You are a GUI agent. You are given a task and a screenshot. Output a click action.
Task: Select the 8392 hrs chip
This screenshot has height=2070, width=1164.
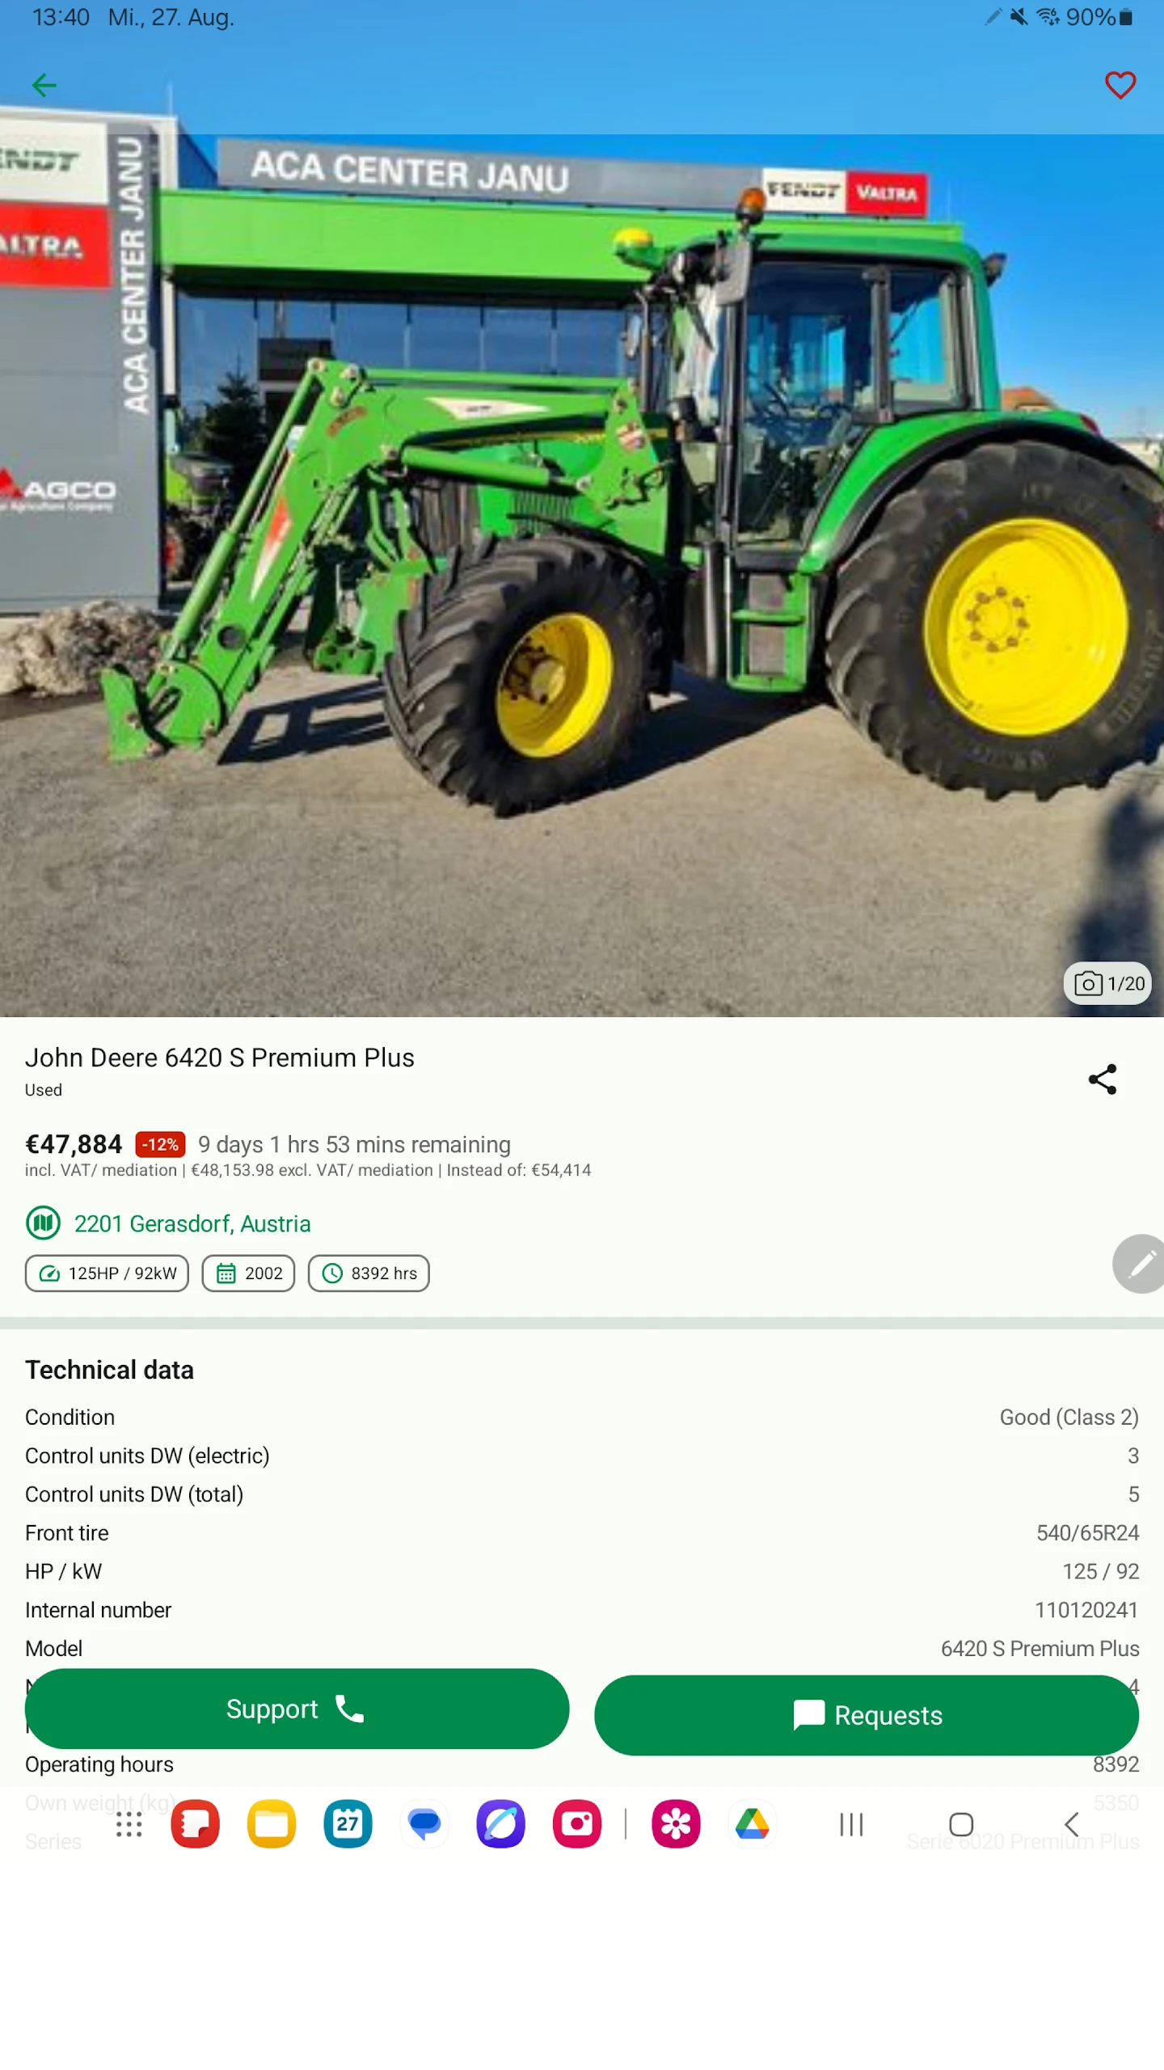[369, 1274]
